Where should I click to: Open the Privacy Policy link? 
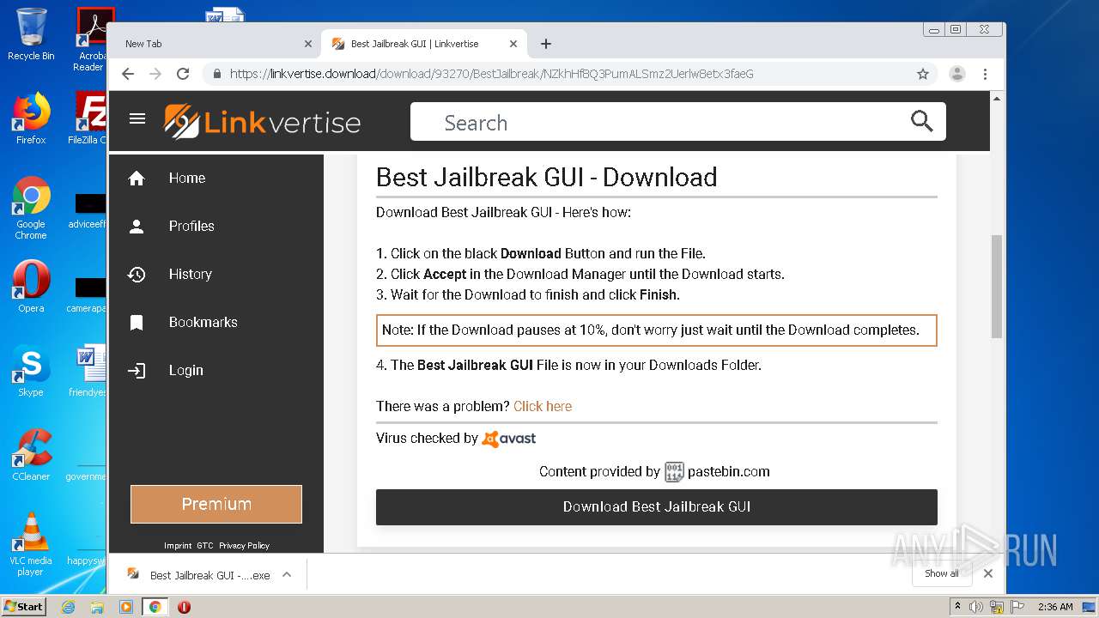click(244, 545)
